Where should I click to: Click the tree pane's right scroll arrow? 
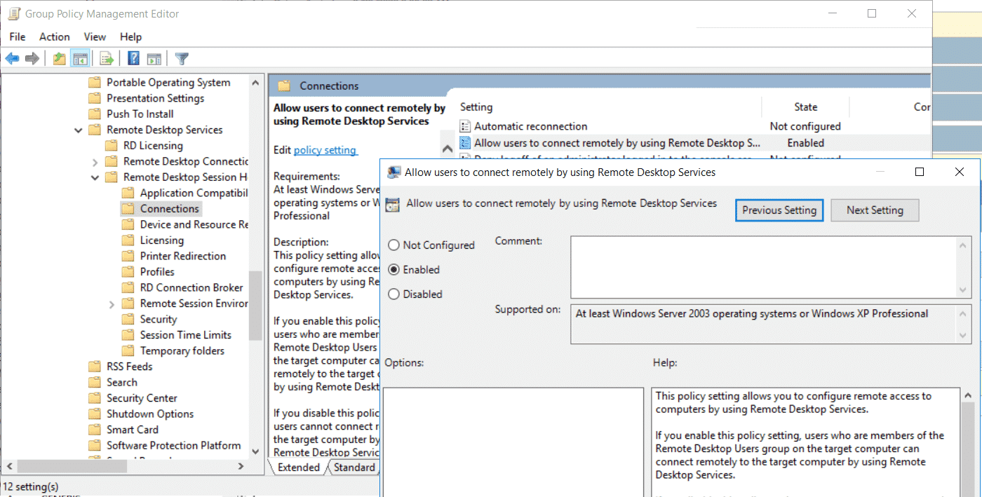pos(241,466)
